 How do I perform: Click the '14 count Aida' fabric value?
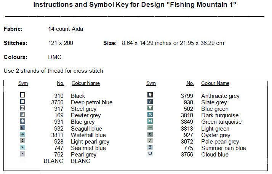point(66,29)
